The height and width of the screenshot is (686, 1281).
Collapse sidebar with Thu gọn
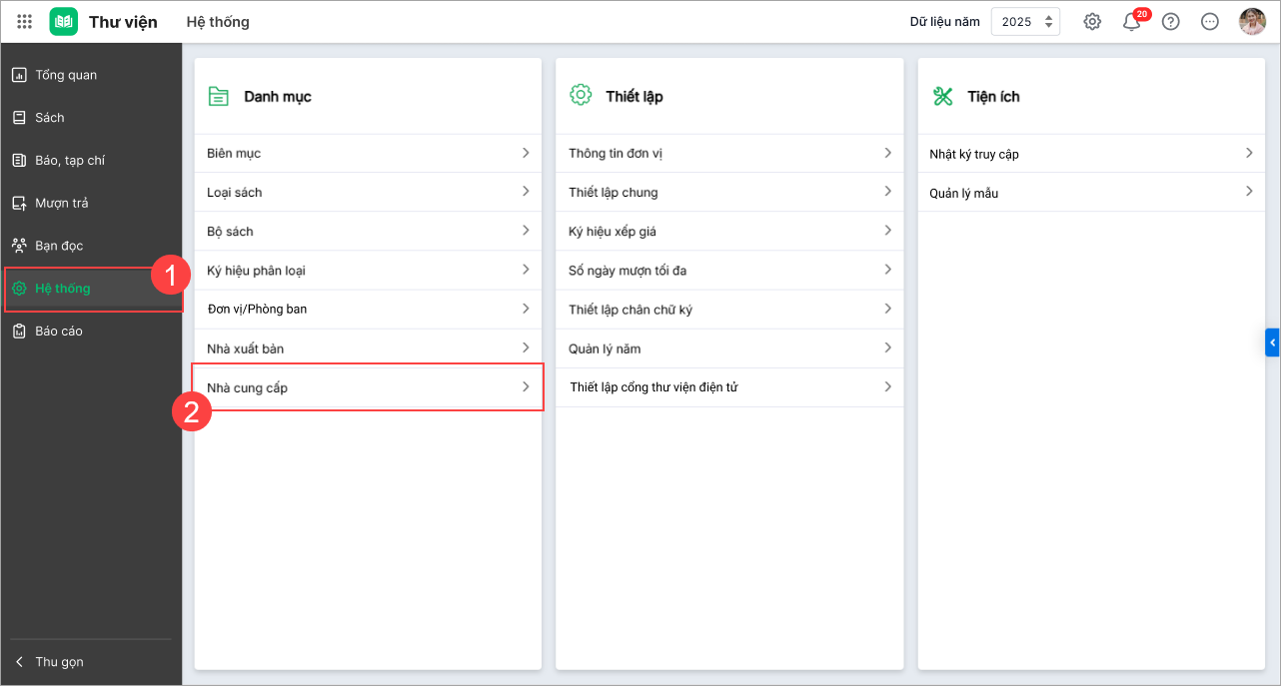click(x=59, y=661)
